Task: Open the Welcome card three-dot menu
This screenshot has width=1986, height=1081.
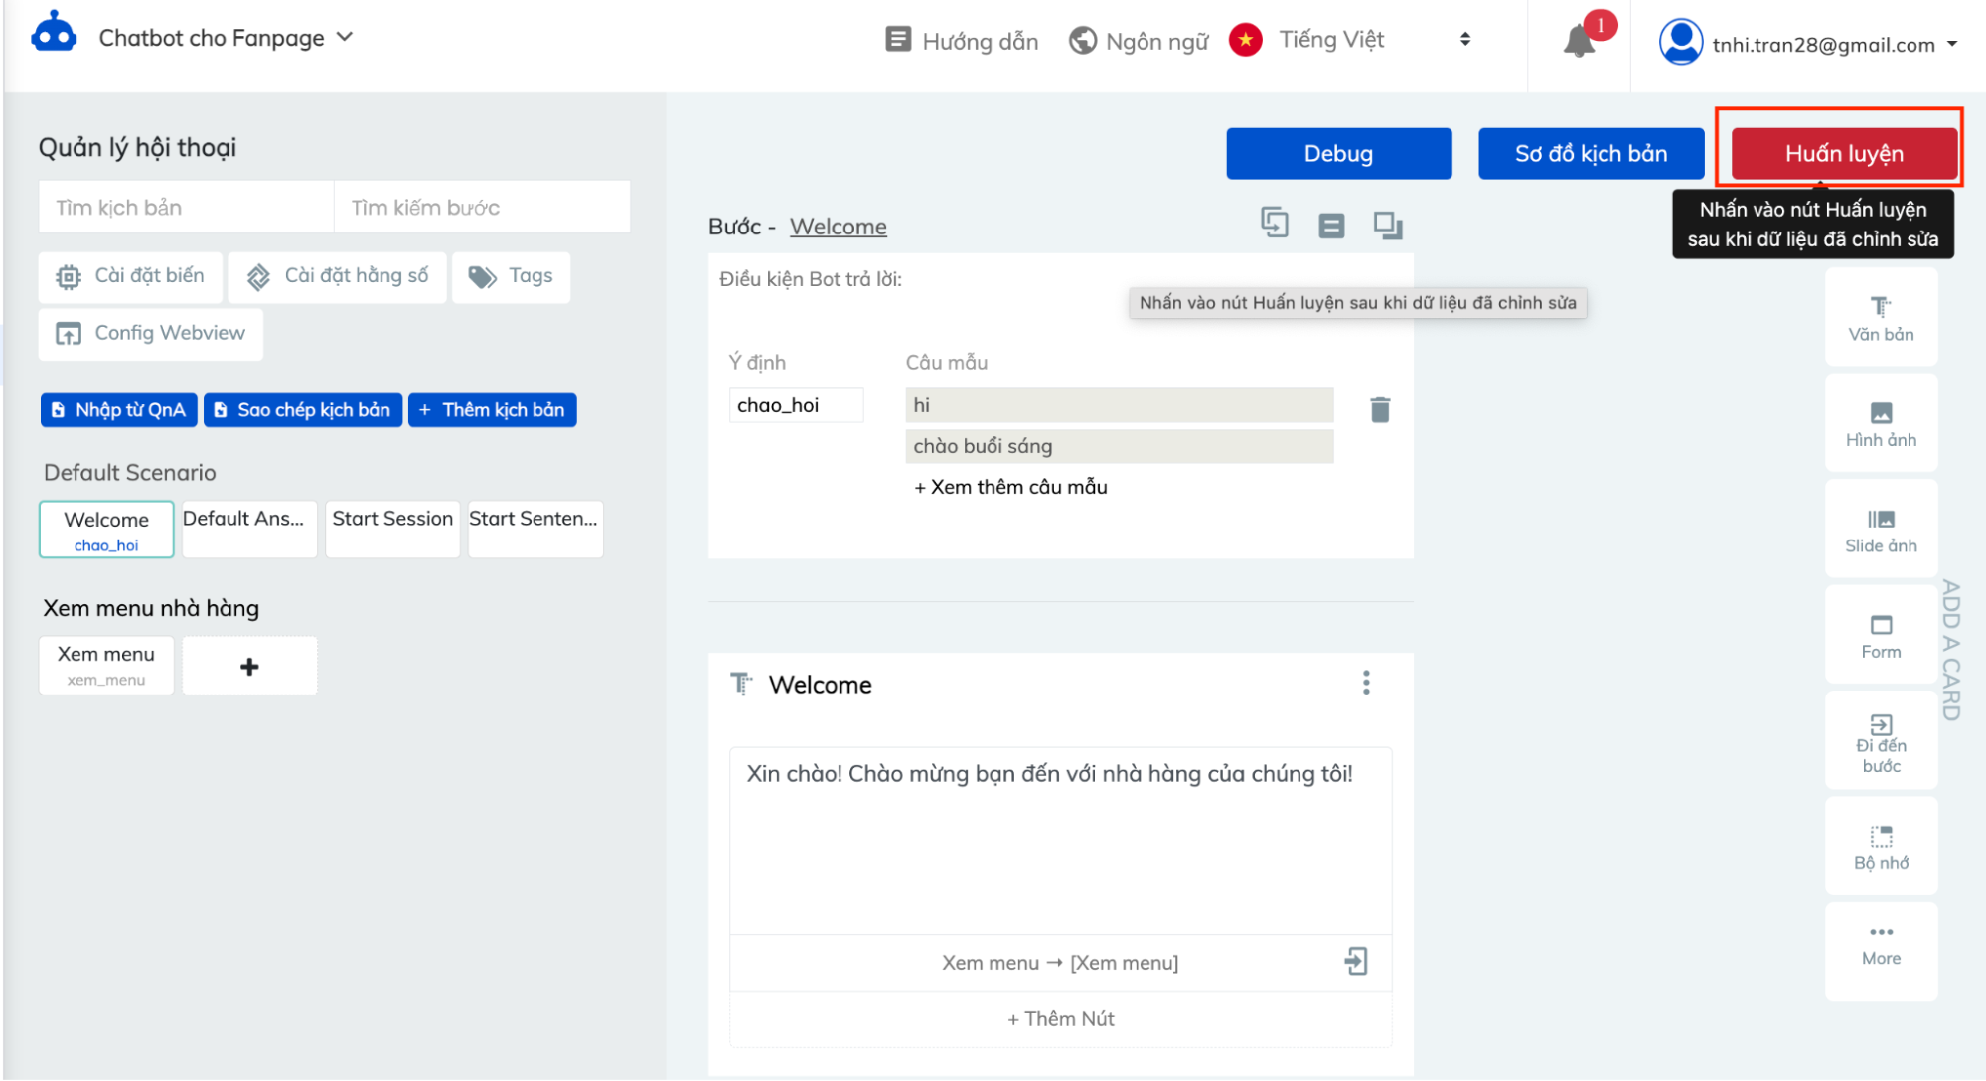Action: pyautogui.click(x=1366, y=683)
